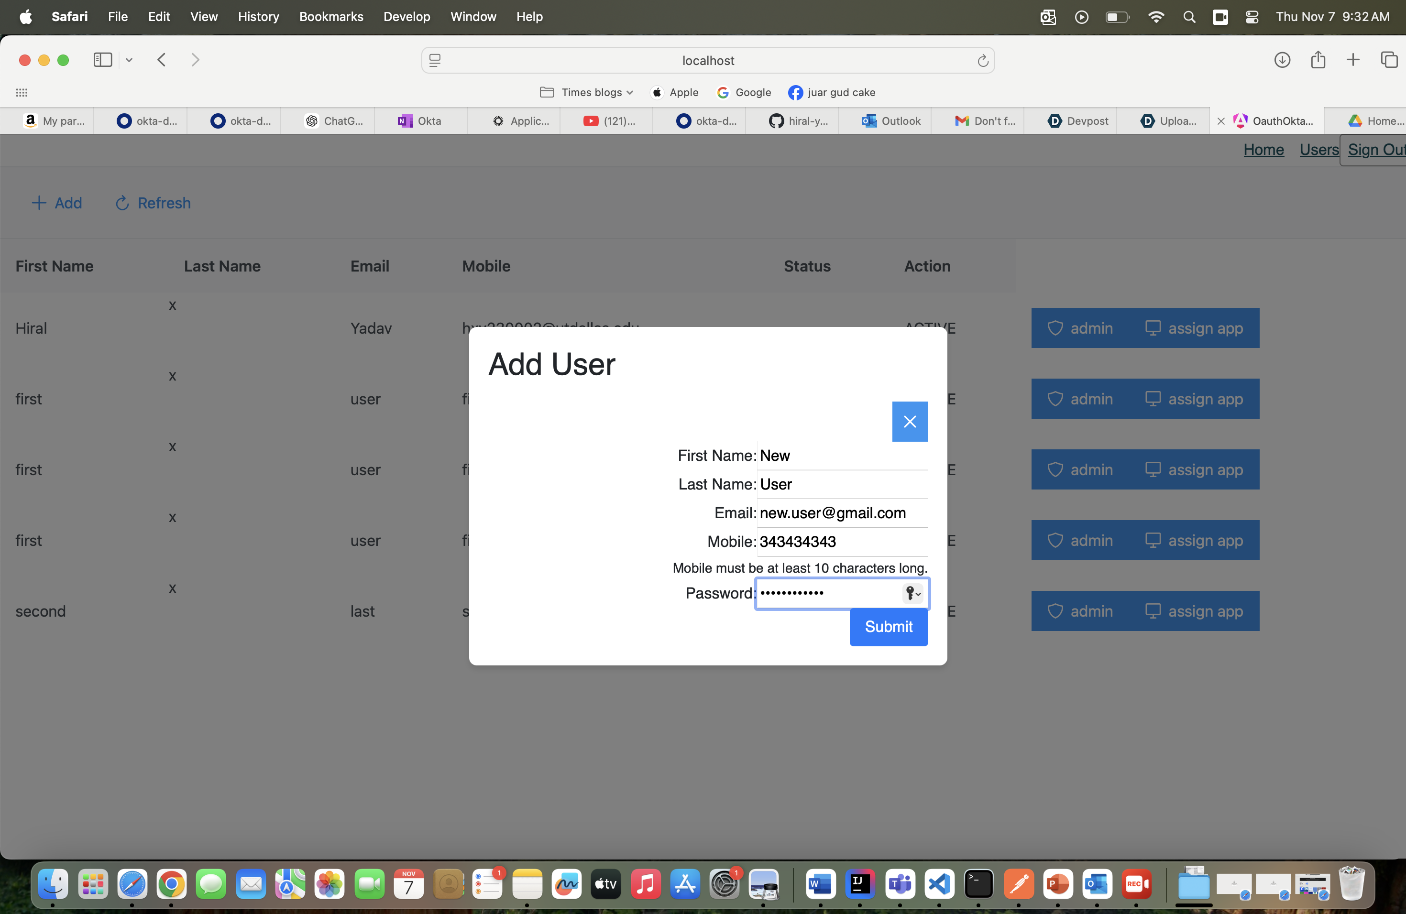
Task: Open the Develop menu
Action: 406,17
